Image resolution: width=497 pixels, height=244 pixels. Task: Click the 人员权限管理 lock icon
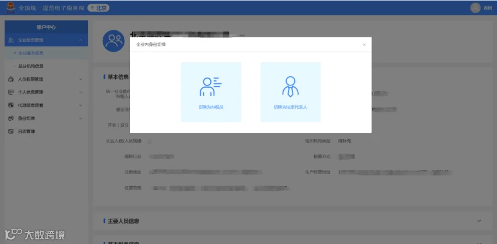click(x=11, y=79)
